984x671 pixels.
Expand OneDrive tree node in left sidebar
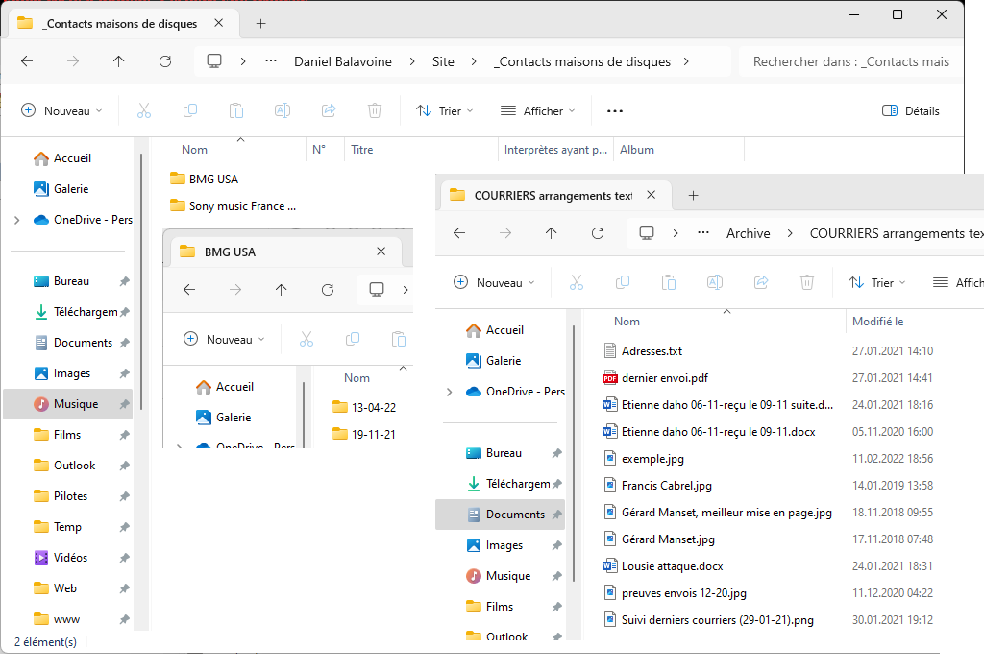(16, 220)
